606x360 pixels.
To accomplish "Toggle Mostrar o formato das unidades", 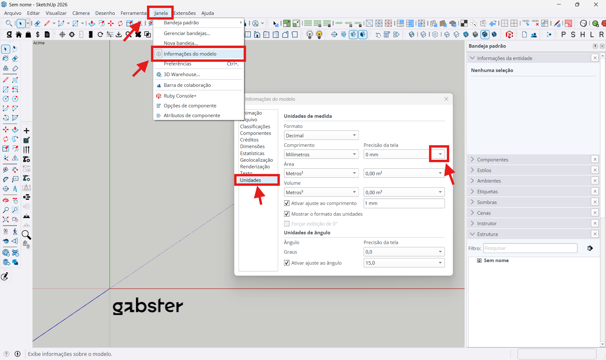I will tap(287, 214).
